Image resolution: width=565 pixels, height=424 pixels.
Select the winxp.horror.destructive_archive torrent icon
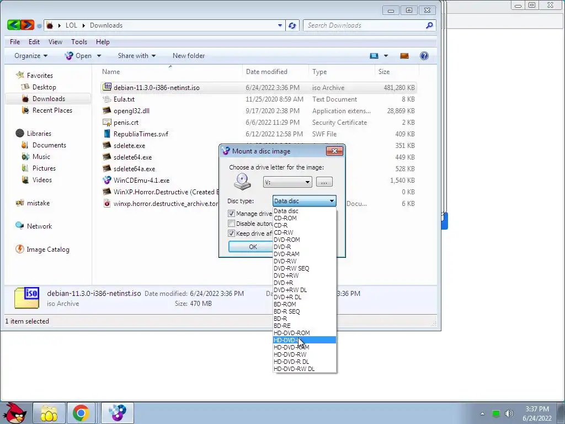point(107,203)
